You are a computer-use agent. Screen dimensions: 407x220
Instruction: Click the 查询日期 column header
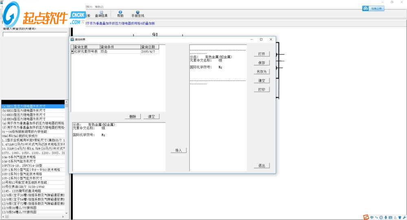149,47
